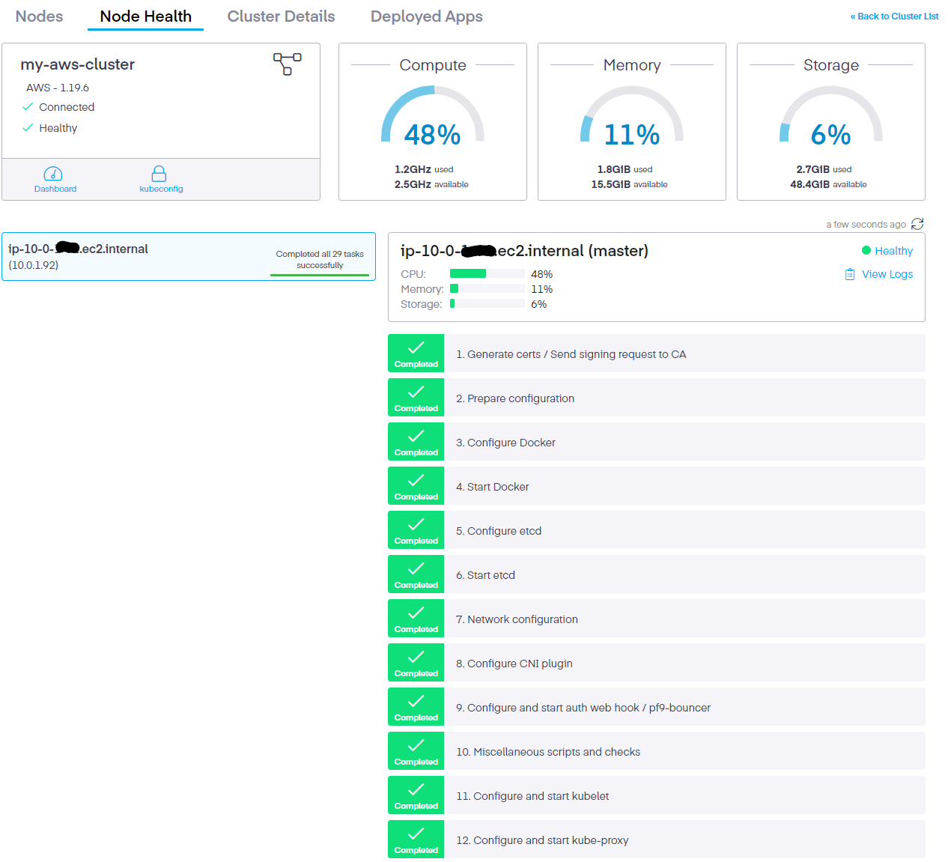Click the cluster topology icon
948x862 pixels.
pos(287,64)
